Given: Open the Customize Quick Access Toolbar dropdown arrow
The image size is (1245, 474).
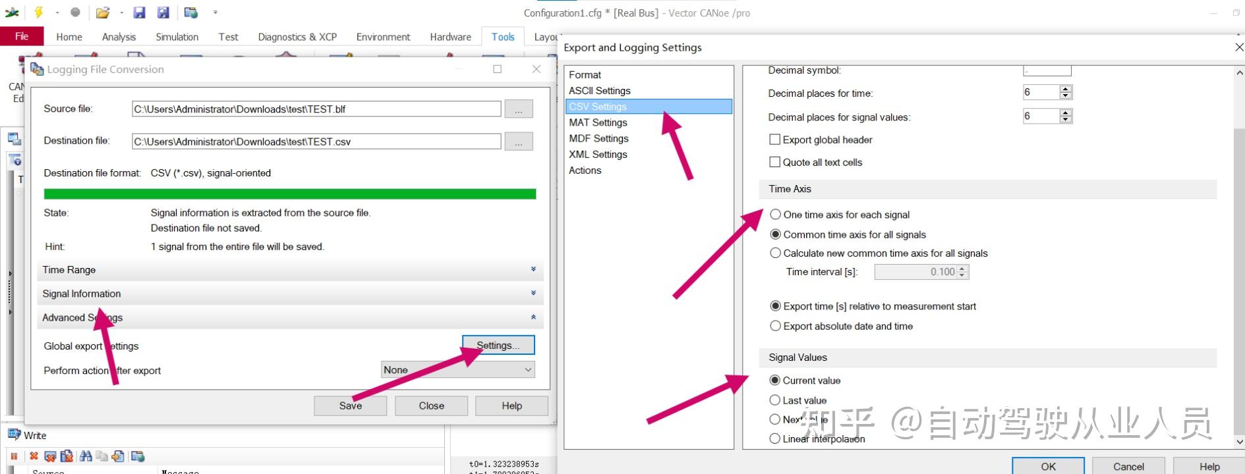Looking at the screenshot, I should pos(215,13).
